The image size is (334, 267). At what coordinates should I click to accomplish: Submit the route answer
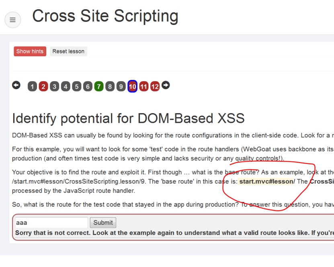pos(103,222)
